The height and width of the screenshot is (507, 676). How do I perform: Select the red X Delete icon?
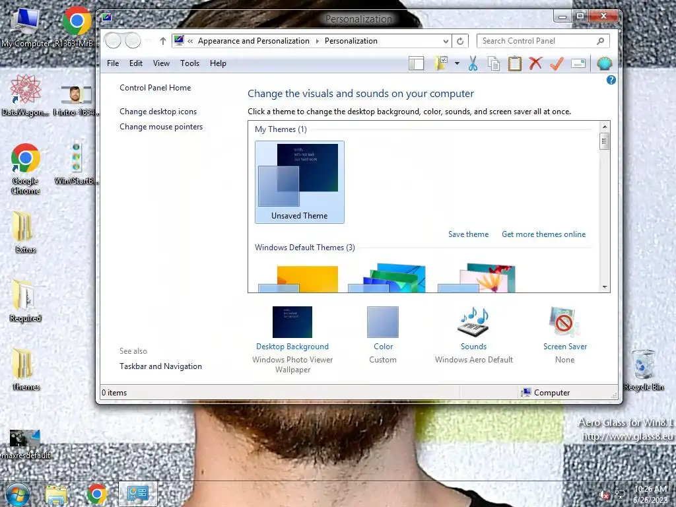535,63
